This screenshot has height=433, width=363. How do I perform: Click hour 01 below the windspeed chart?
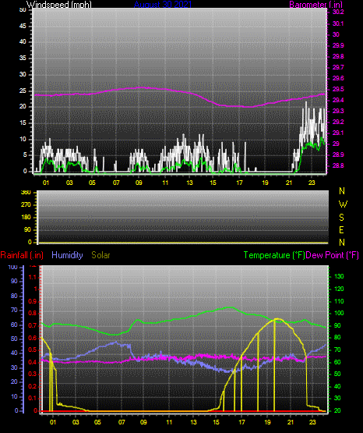tap(46, 183)
